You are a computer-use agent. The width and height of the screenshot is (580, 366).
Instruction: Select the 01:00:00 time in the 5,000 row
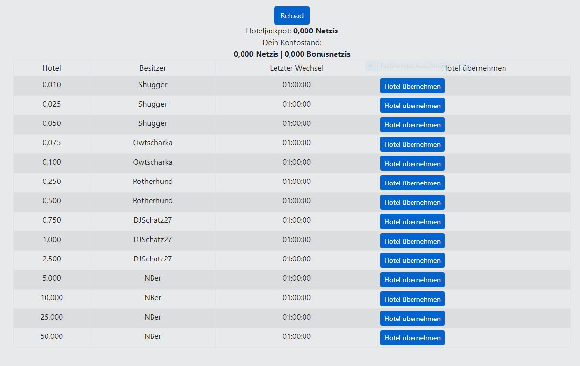[296, 278]
